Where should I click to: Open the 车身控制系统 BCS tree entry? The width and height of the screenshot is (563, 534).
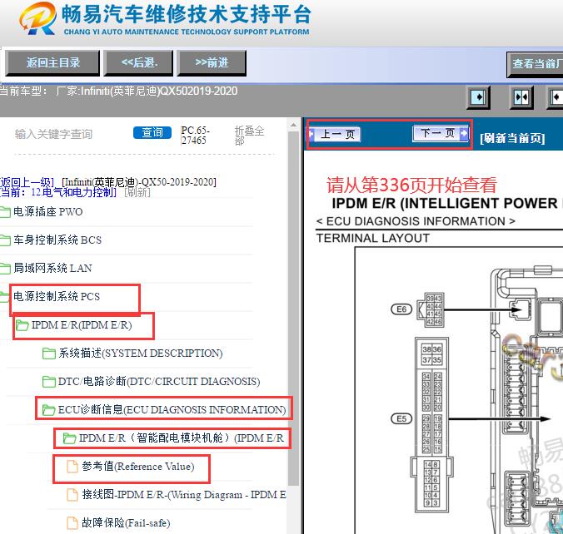coord(57,240)
